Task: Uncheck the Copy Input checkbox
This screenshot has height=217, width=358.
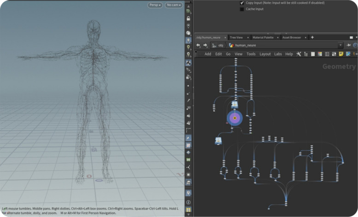Action: pyautogui.click(x=242, y=3)
